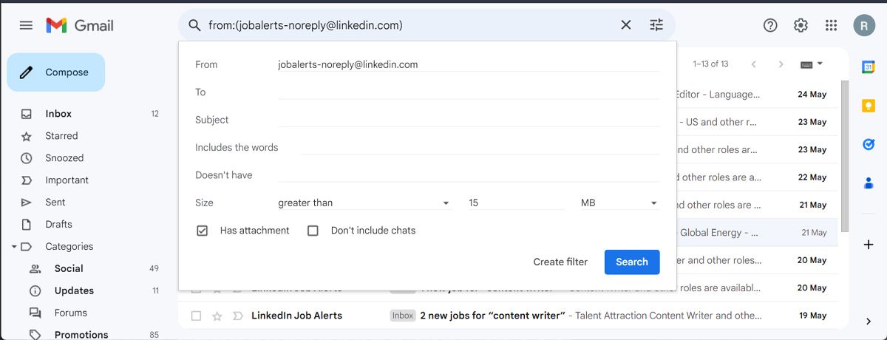
Task: Click the search magnifier icon
Action: [x=194, y=25]
